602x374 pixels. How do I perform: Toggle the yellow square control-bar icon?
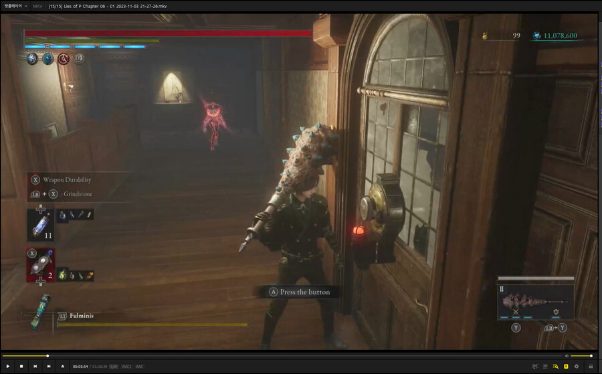[566, 367]
